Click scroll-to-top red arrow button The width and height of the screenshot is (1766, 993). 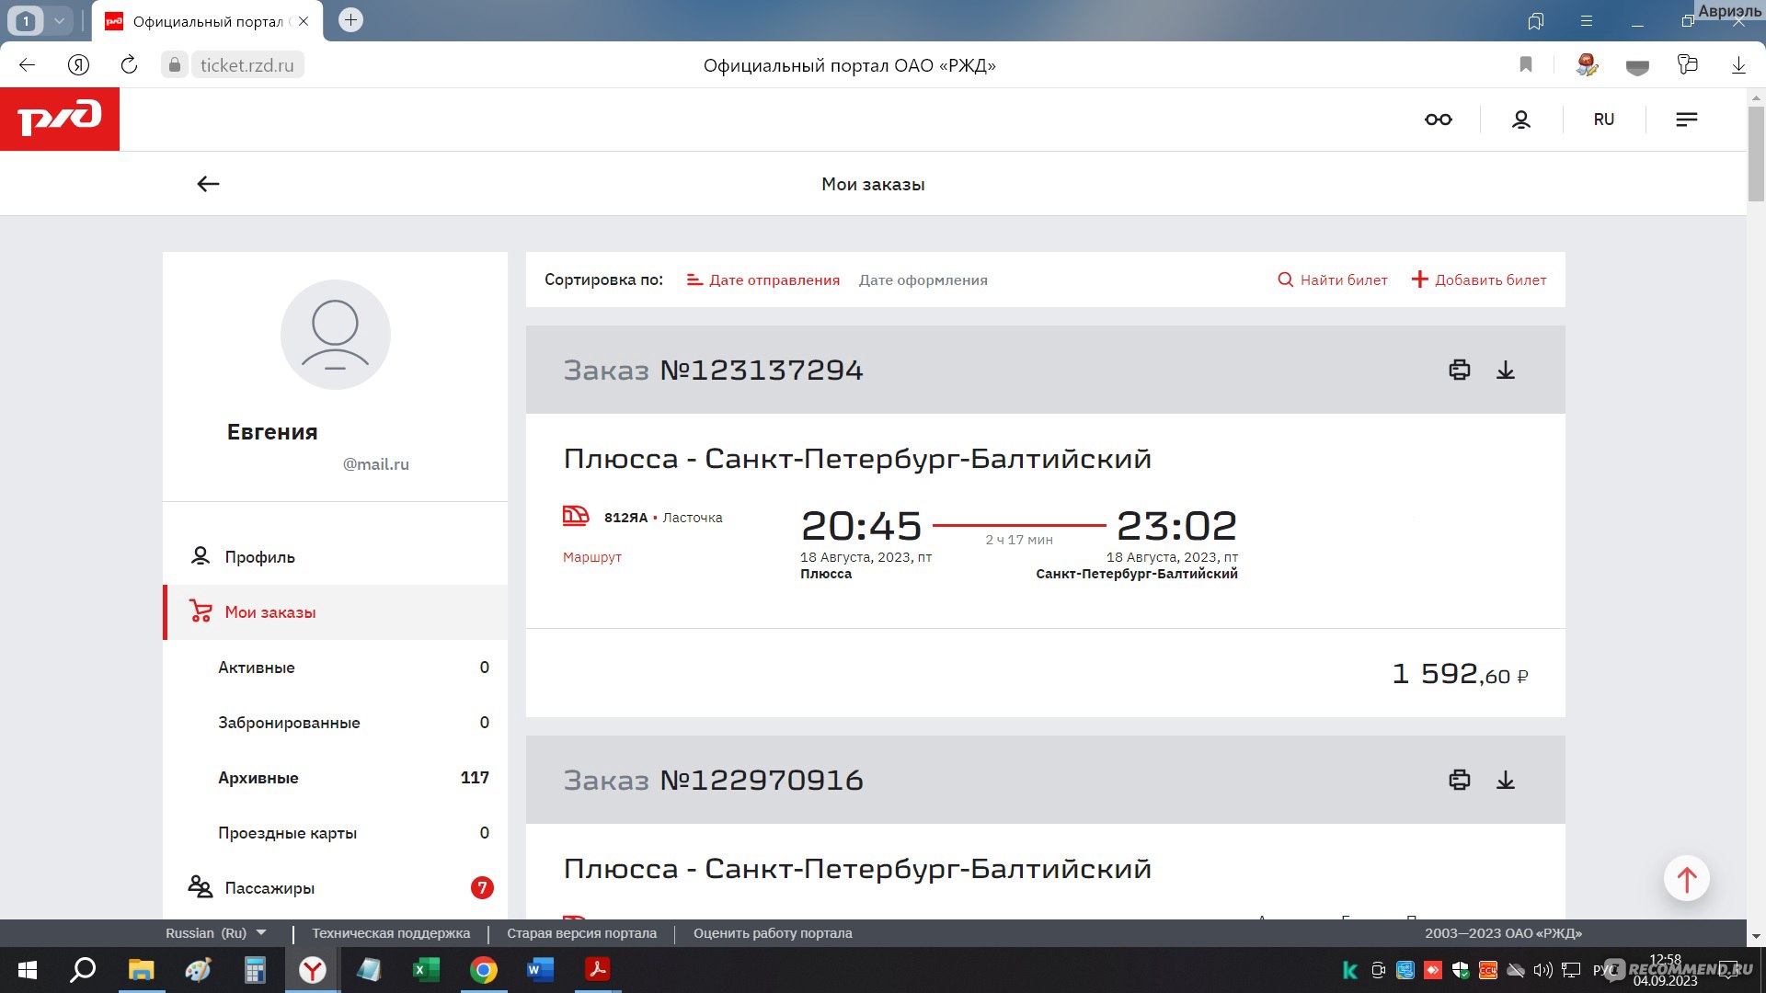1687,879
